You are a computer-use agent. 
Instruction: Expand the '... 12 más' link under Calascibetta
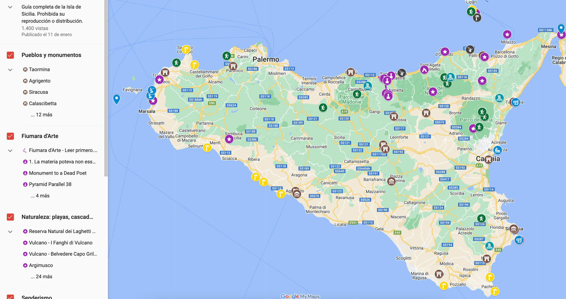click(x=41, y=115)
